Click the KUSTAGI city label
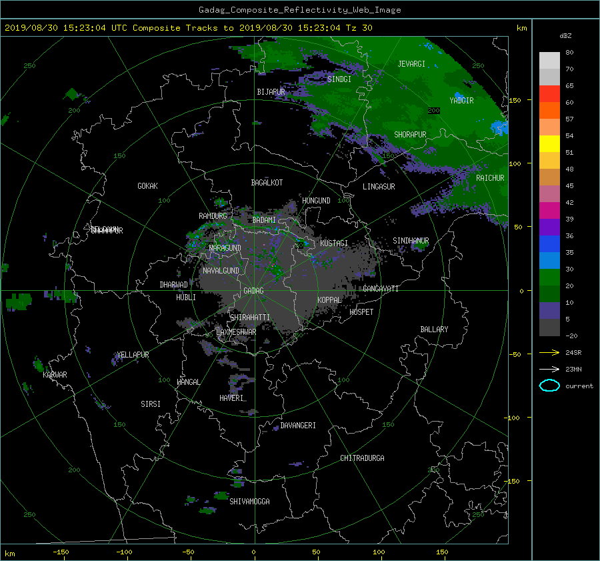This screenshot has height=561, width=600. (334, 243)
